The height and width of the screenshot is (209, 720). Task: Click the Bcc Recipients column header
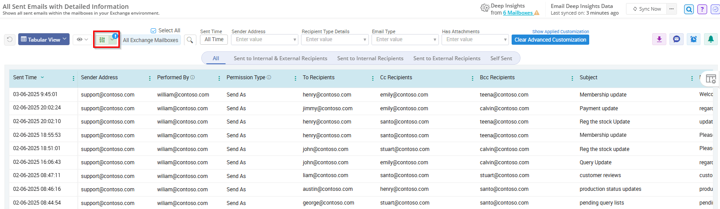pyautogui.click(x=497, y=77)
